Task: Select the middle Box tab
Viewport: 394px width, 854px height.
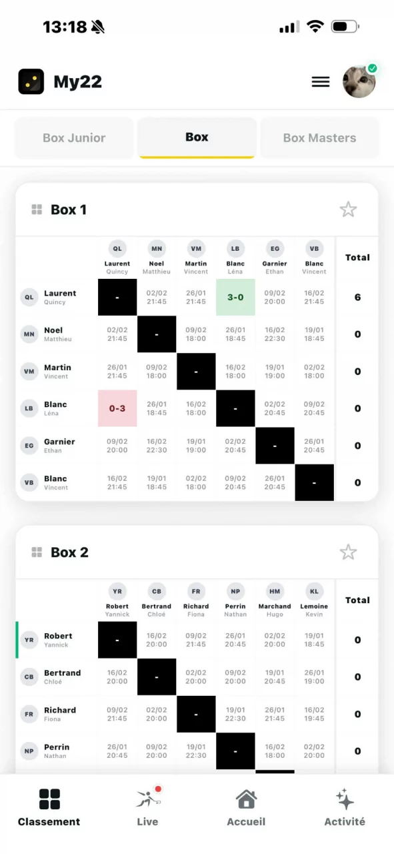Action: (x=197, y=137)
